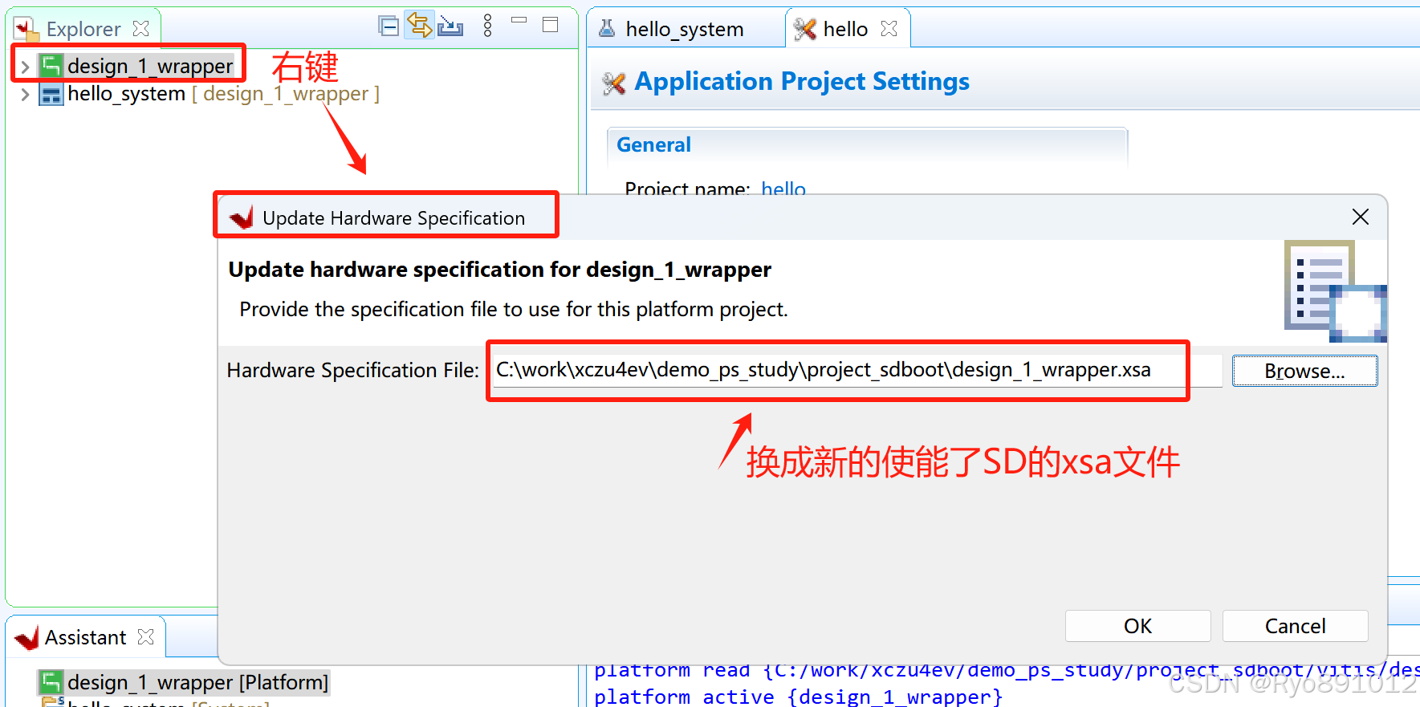
Task: Confirm the dialog with OK
Action: click(1137, 626)
